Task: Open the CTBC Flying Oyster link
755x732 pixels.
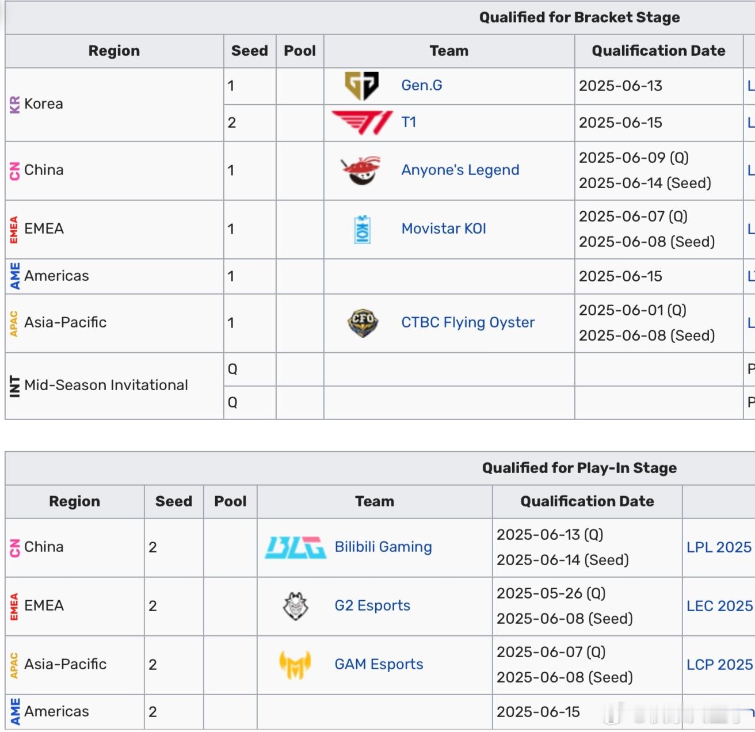Action: click(x=468, y=322)
